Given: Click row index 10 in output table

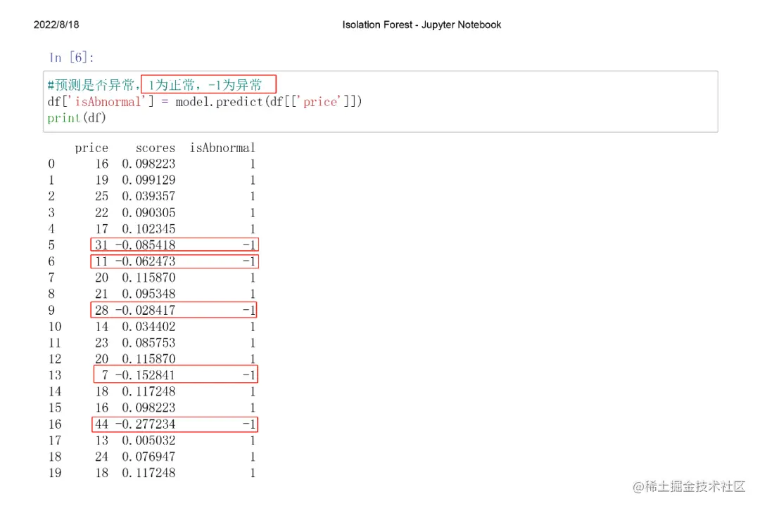Looking at the screenshot, I should point(55,327).
